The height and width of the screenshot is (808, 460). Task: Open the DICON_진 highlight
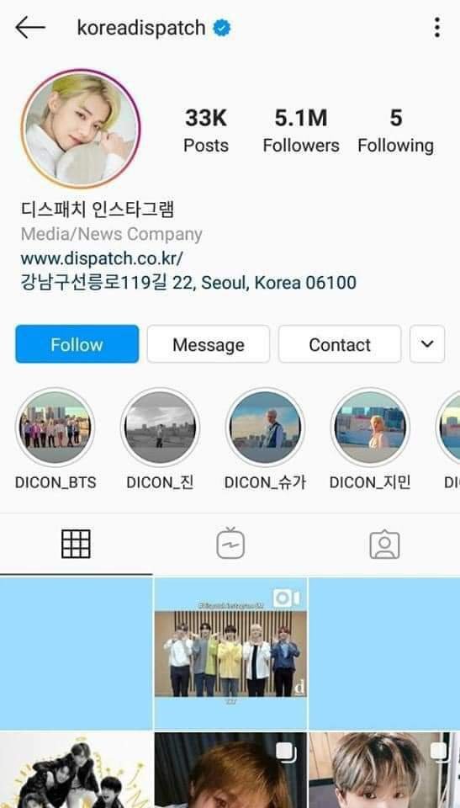[161, 428]
